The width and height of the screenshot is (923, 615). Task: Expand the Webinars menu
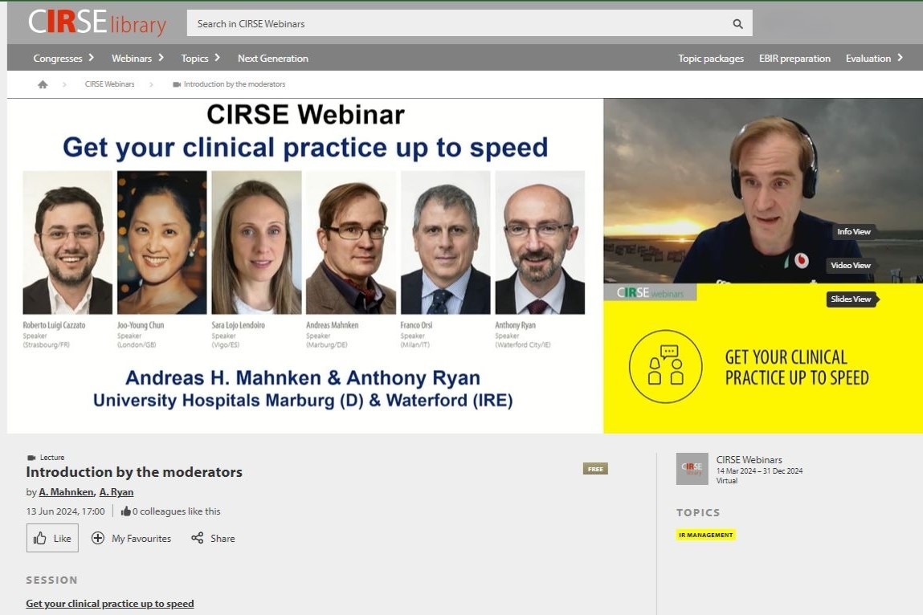pos(137,59)
